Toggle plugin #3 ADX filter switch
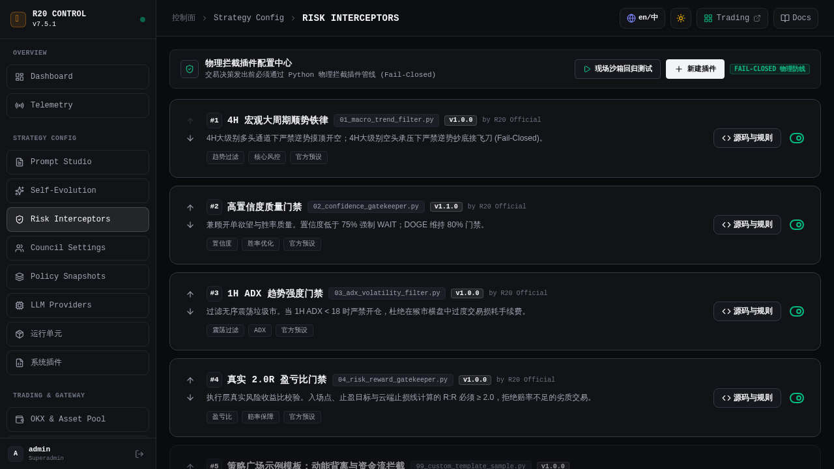Image resolution: width=834 pixels, height=469 pixels. (x=797, y=311)
